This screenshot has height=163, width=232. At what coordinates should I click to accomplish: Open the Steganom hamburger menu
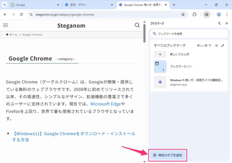[x=5, y=25]
